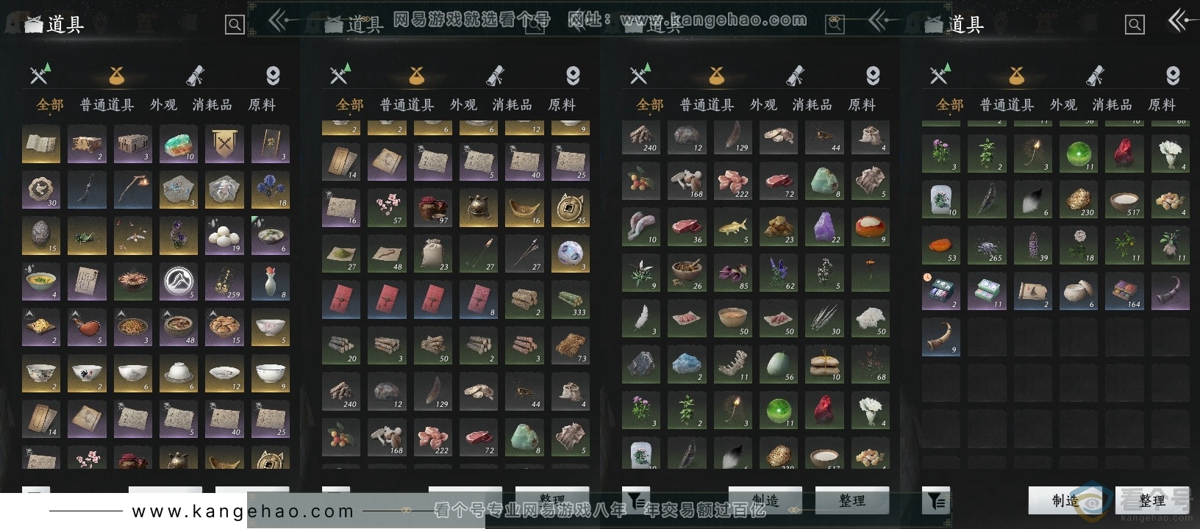Click the 整理 button in the third panel
This screenshot has height=529, width=1200.
point(852,501)
